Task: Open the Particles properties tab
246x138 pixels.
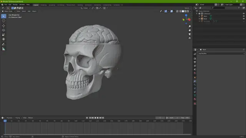Action: pos(195,85)
